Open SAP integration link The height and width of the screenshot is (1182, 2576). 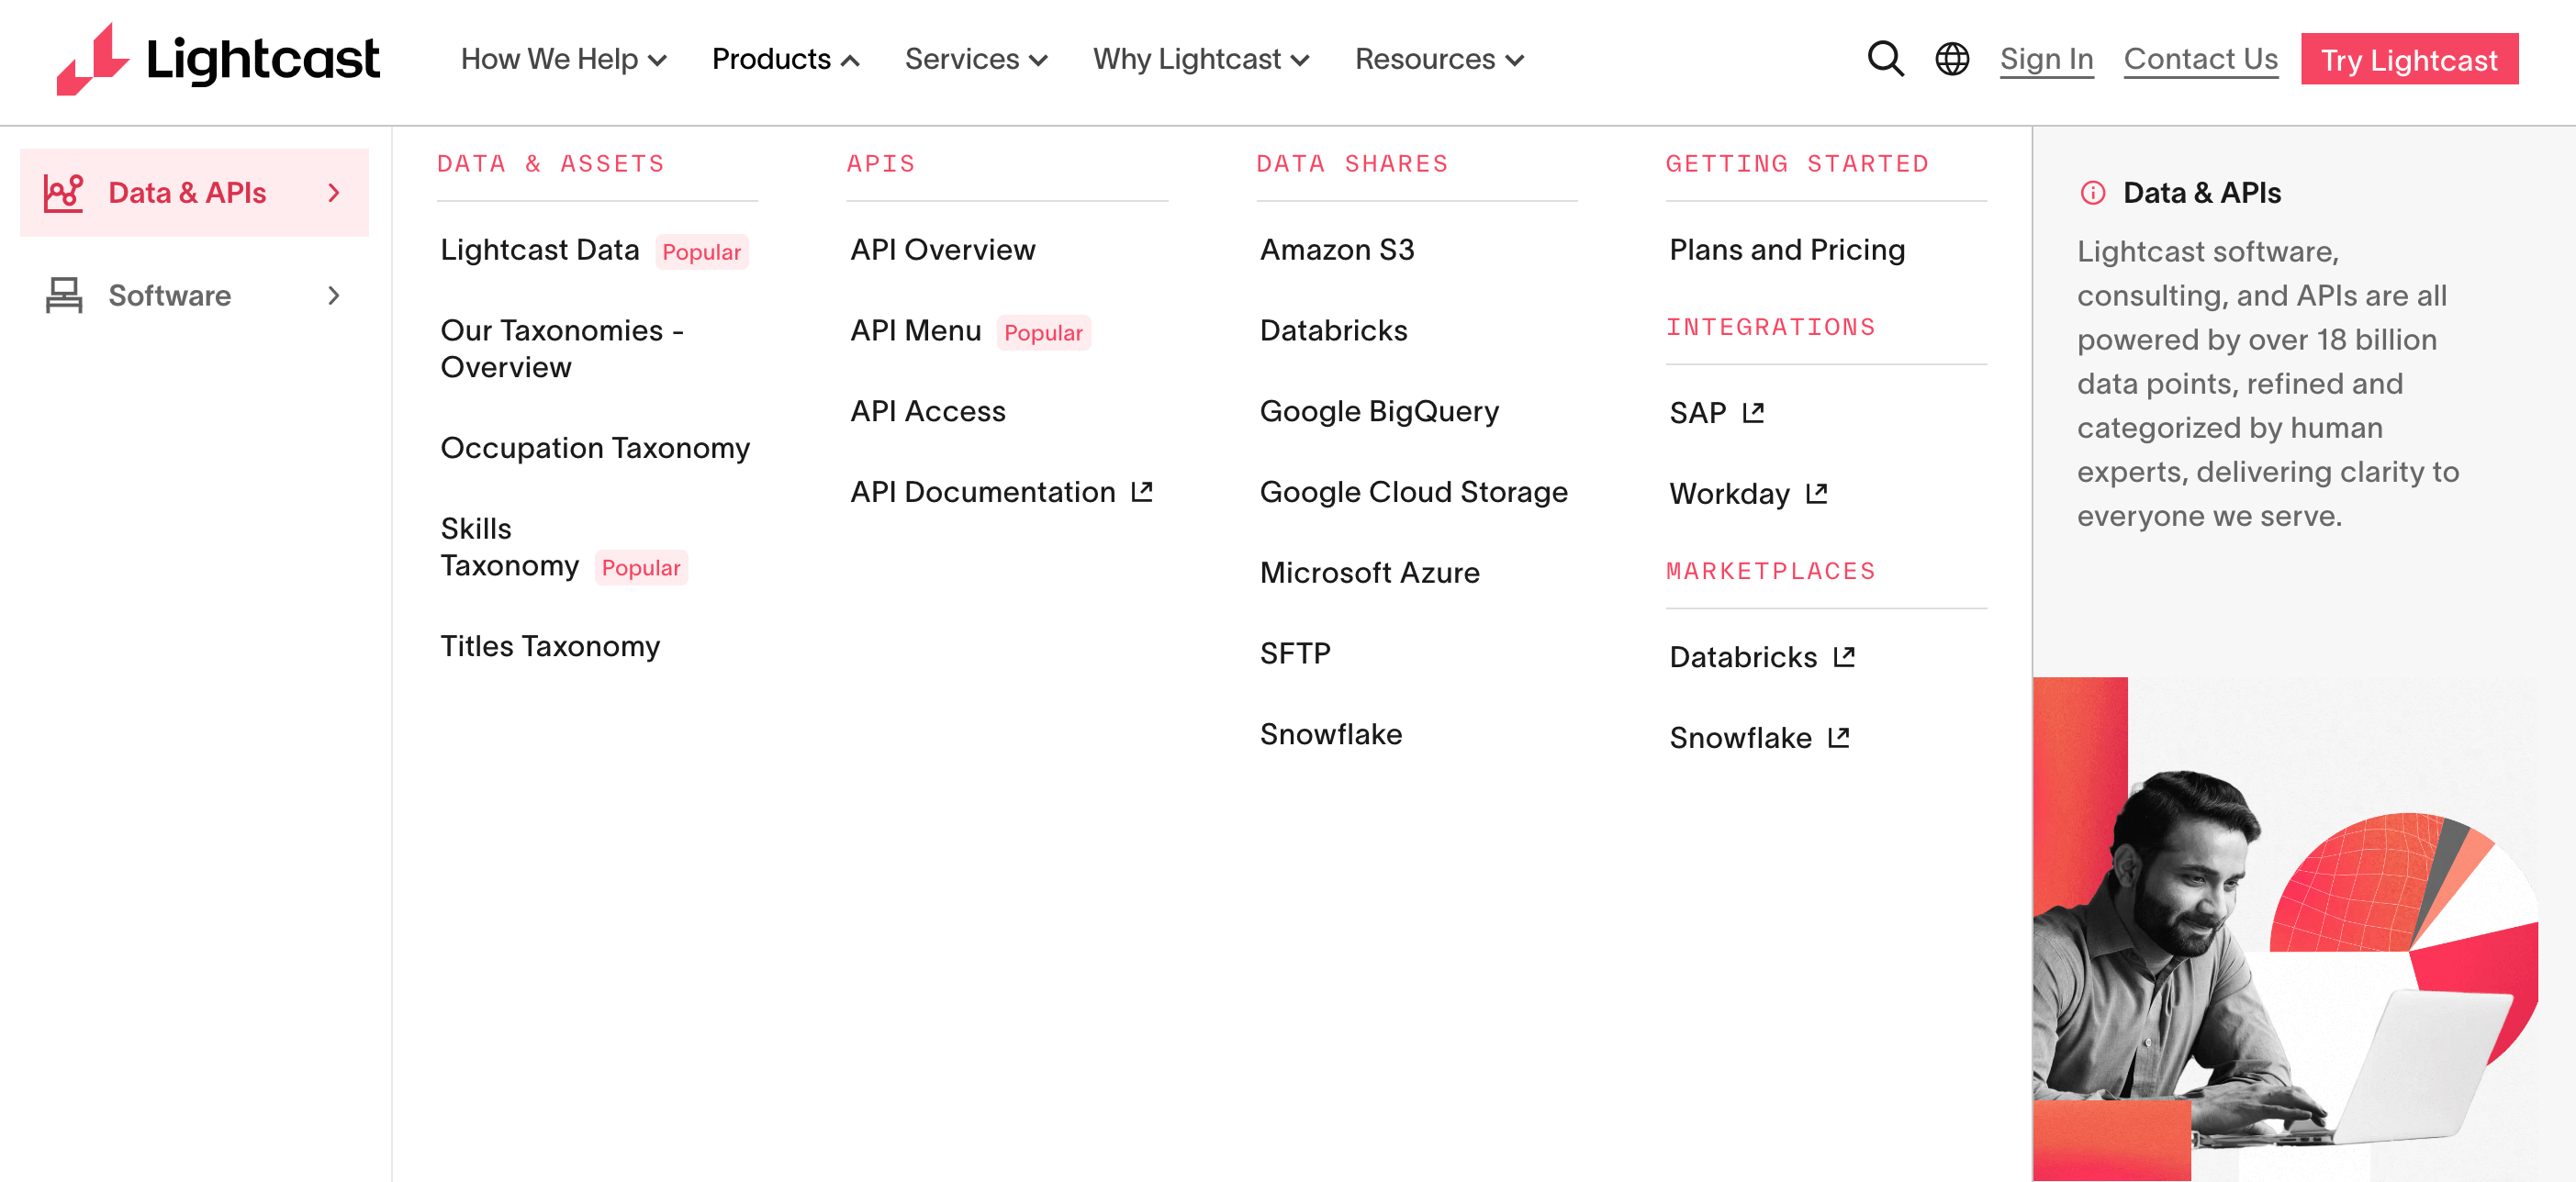pyautogui.click(x=1698, y=412)
